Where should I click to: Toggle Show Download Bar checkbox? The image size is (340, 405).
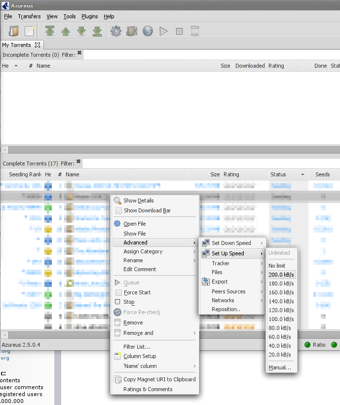[118, 210]
